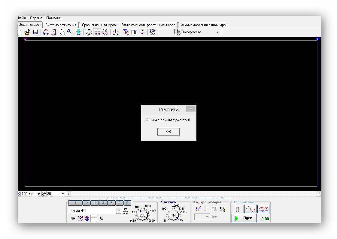Switch to the Сравнение цилиндров tab
Viewport: 337px width, 239px height.
tap(99, 25)
